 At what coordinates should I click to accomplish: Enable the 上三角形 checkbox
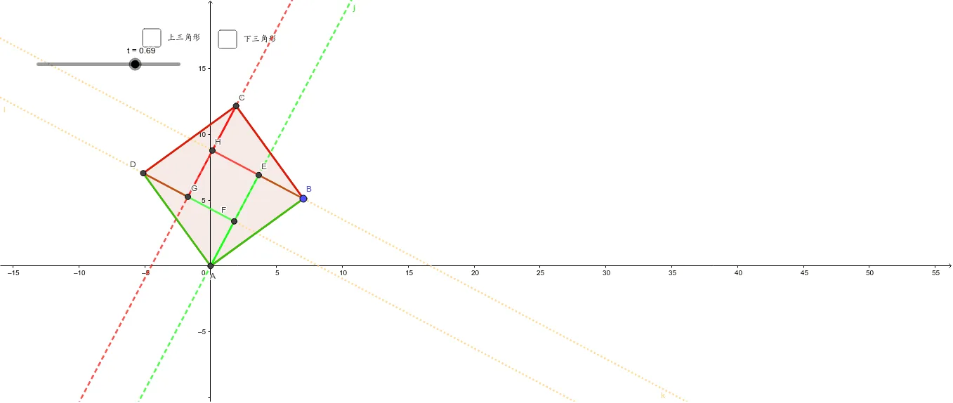coord(152,37)
